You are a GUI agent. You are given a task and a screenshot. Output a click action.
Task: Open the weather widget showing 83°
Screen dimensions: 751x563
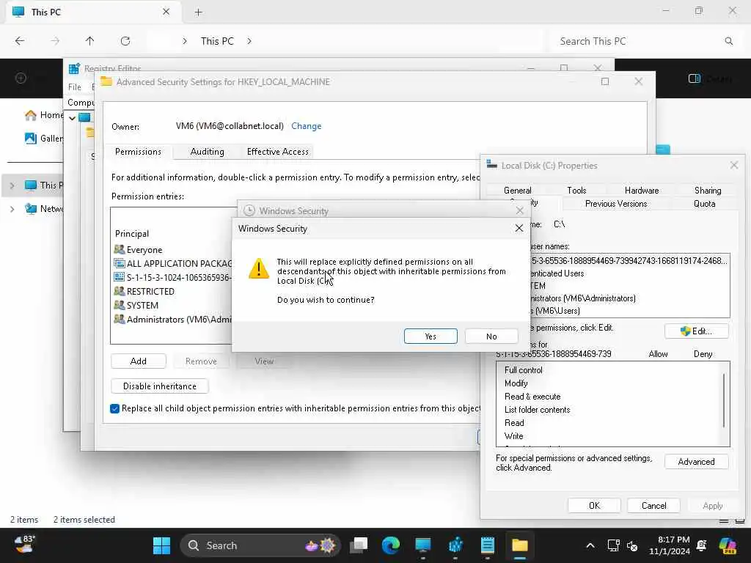coord(24,545)
